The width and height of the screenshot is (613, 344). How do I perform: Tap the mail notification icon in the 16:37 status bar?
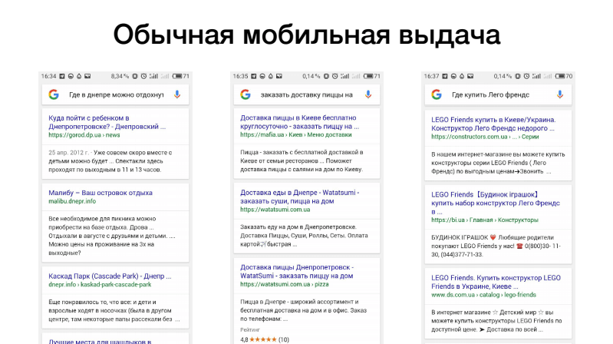pos(470,76)
